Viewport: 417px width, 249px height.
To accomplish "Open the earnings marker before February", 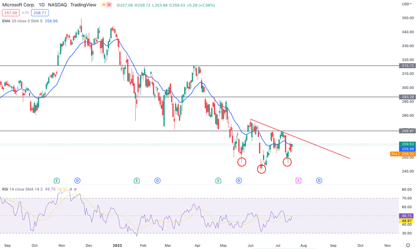I will tap(137, 180).
